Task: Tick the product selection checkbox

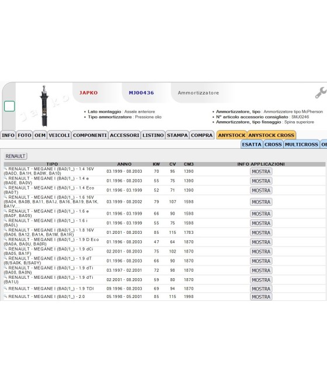Action: pos(9,106)
